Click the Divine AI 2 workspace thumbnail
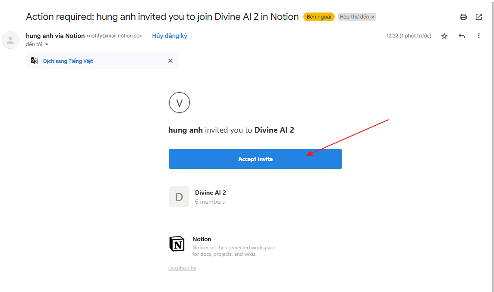494x292 pixels. coord(179,197)
